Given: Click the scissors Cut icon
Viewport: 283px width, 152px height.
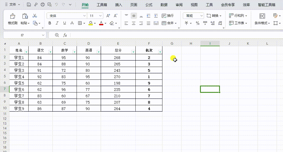Looking at the screenshot, I should (35, 16).
